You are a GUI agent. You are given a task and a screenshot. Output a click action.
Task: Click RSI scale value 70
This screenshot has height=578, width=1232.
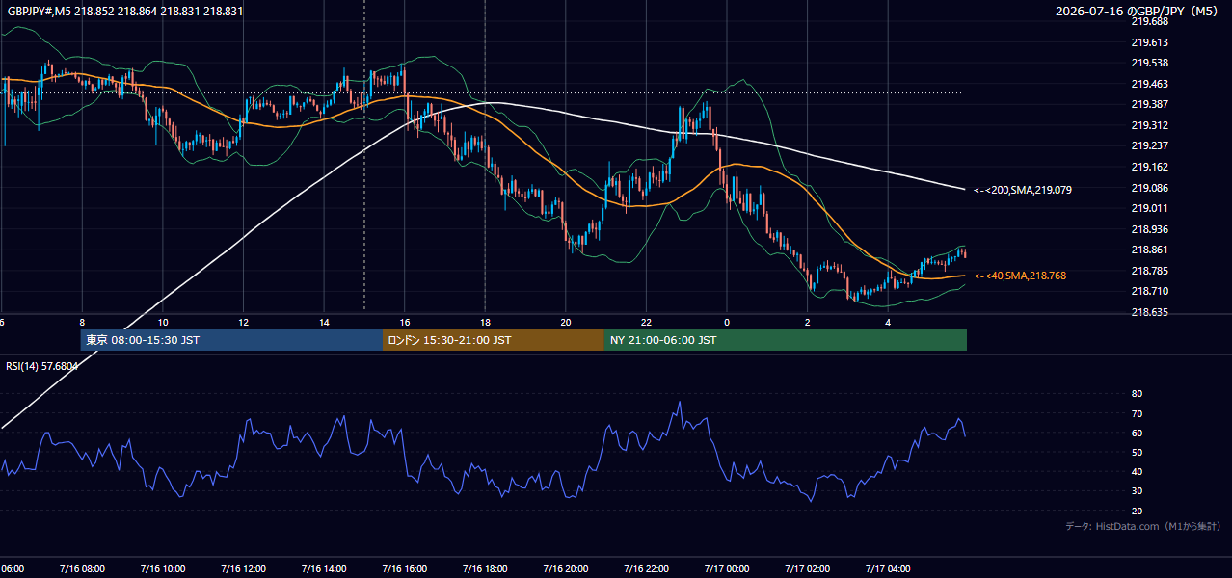click(x=1137, y=413)
